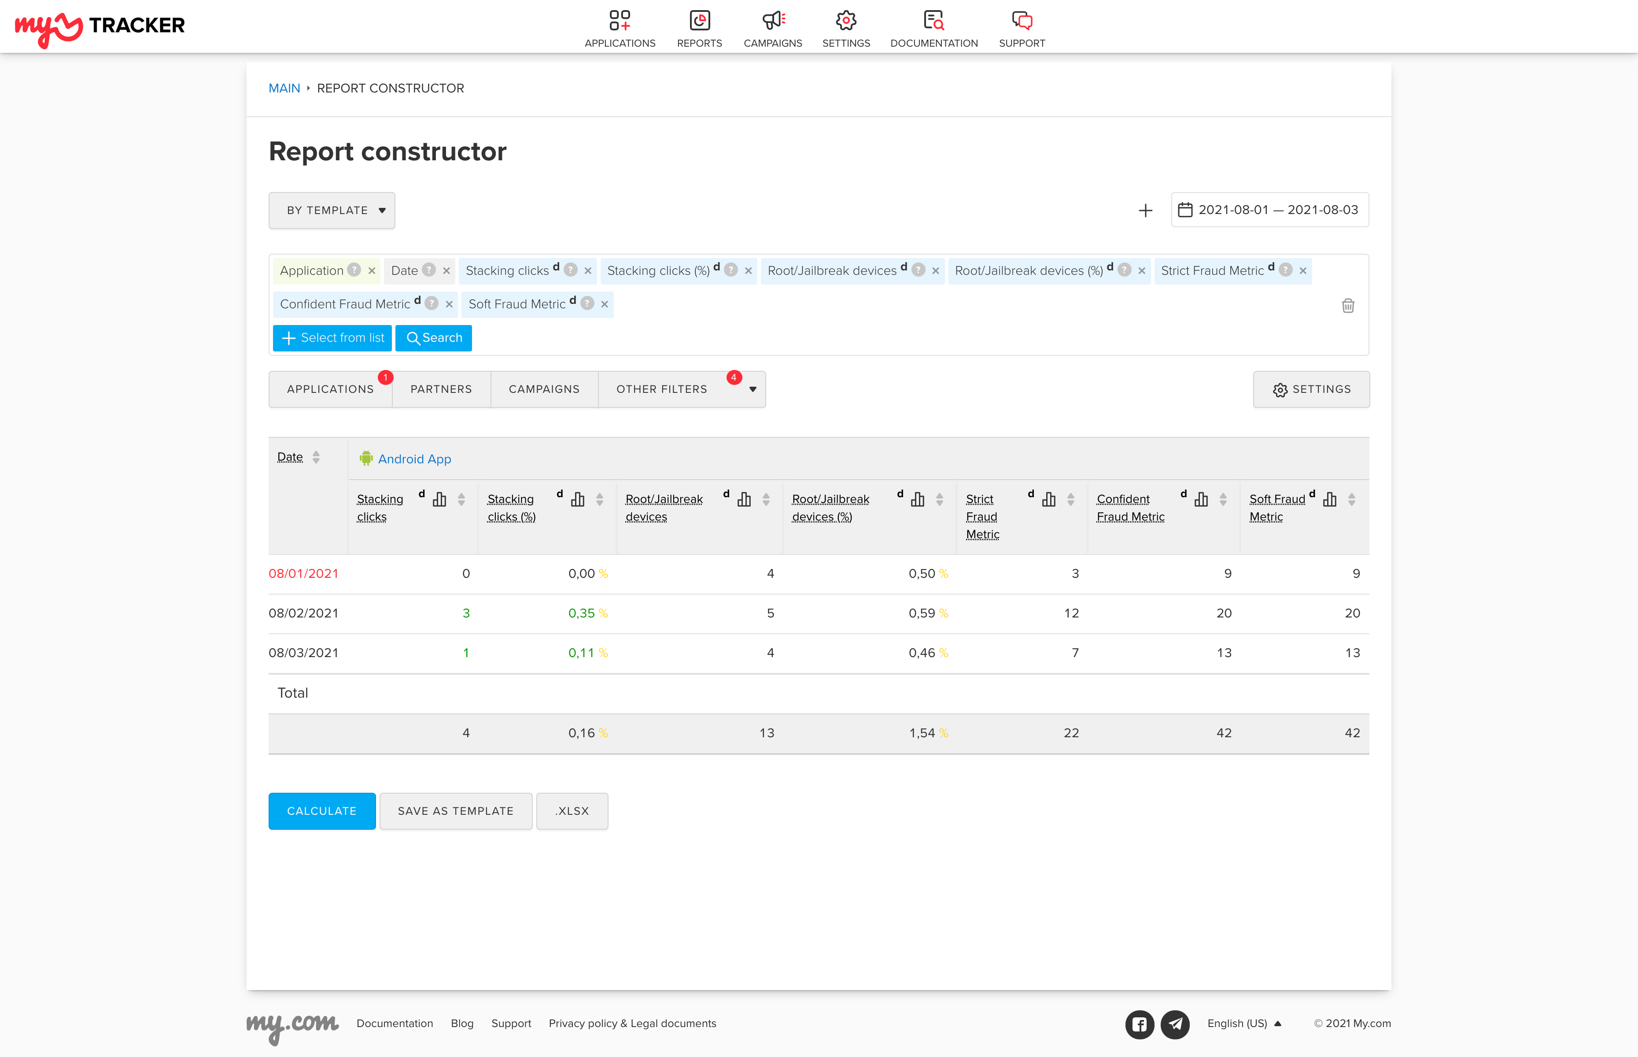Click help icon on Strict Fraud Metric chip
1638x1057 pixels.
1285,270
